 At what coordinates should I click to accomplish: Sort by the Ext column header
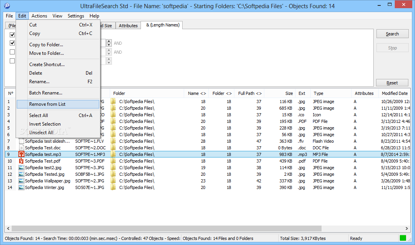(302, 93)
